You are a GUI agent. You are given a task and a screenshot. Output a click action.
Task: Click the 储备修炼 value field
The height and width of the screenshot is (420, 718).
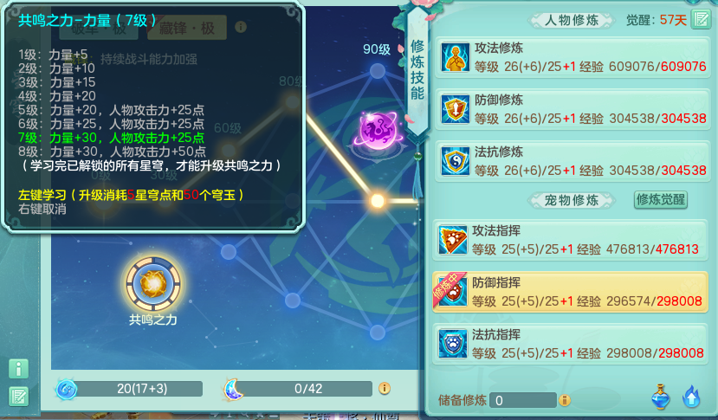click(x=523, y=400)
